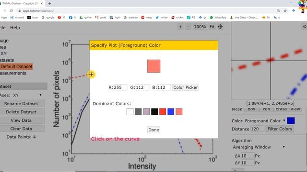Open the WhatsApp bookmark

pyautogui.click(x=218, y=18)
